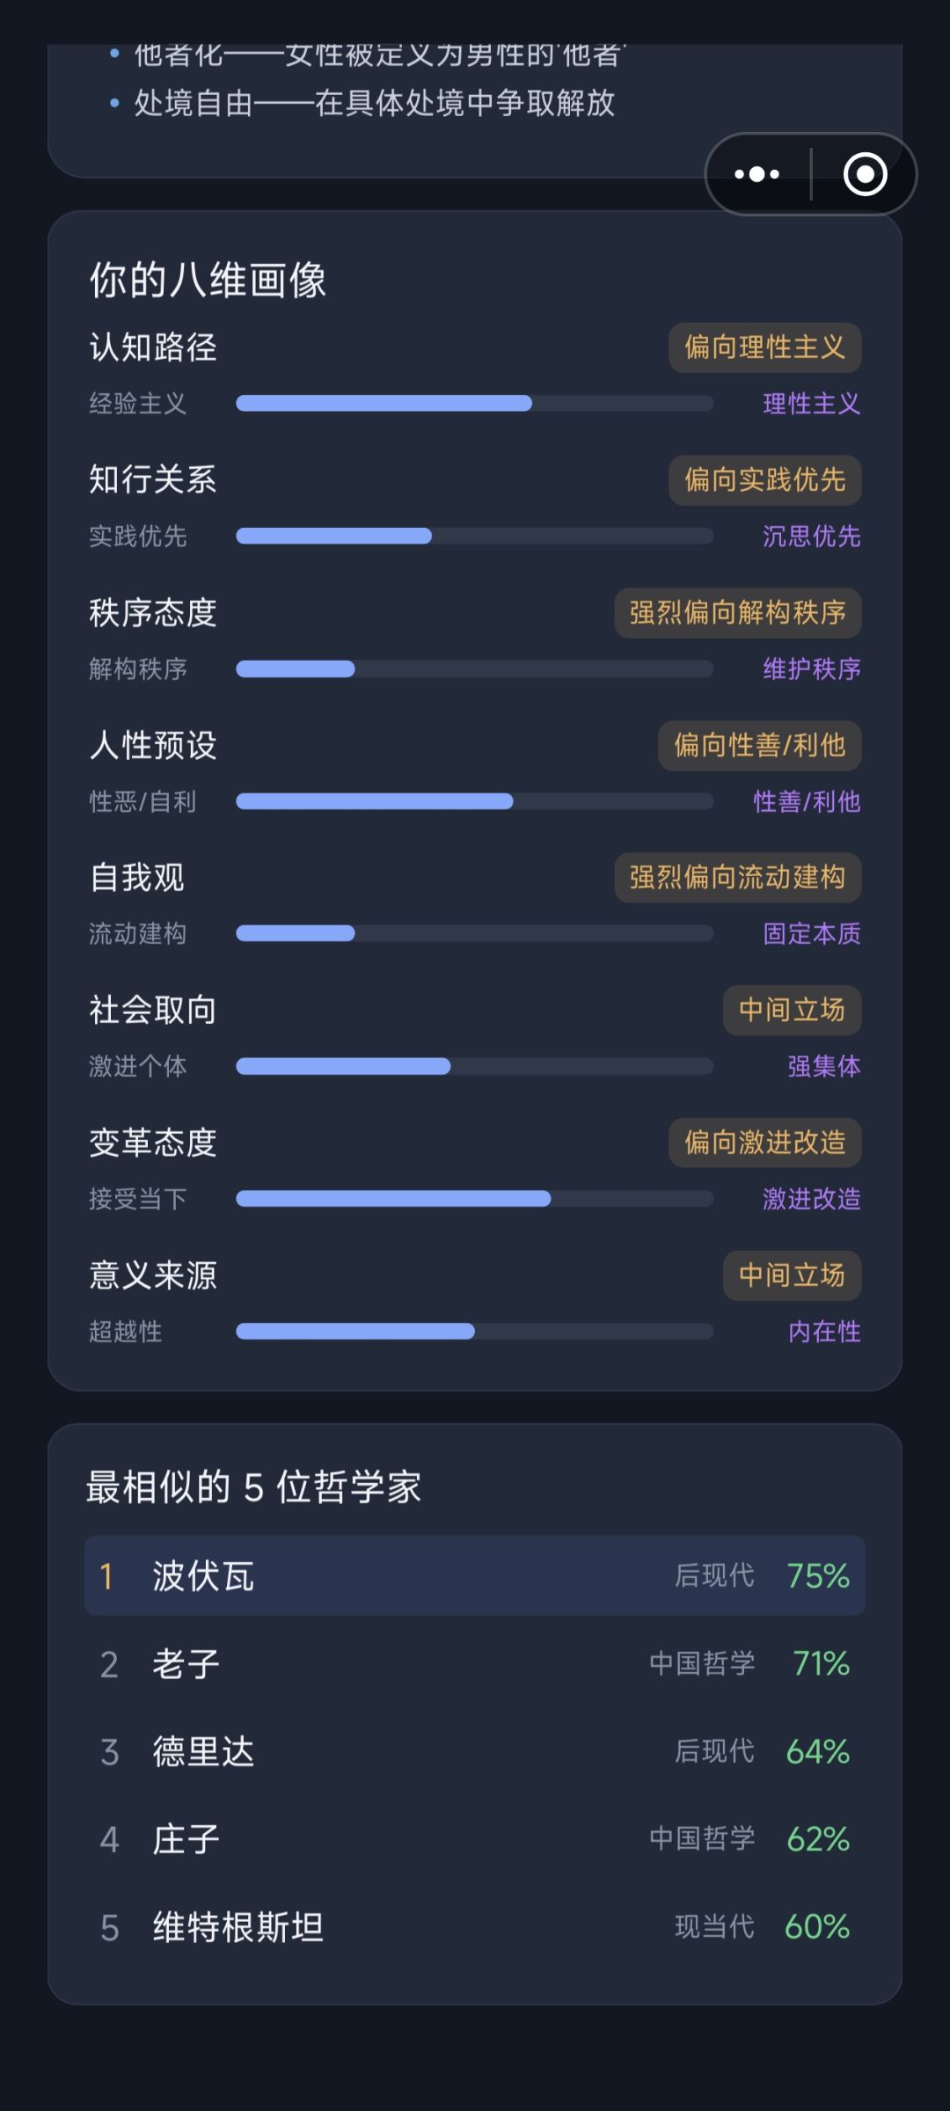Click the 你的八维画像 heading
This screenshot has width=950, height=2111.
[208, 281]
